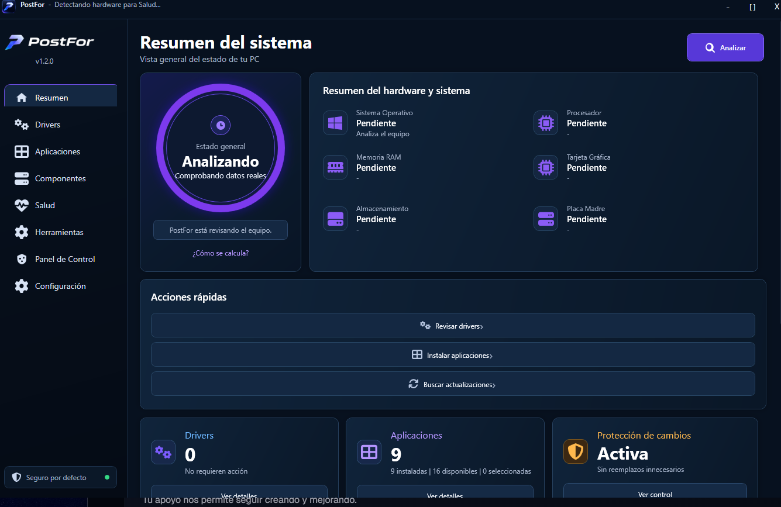Click Resumen del hardware y sistema title
Image resolution: width=781 pixels, height=507 pixels.
[397, 91]
